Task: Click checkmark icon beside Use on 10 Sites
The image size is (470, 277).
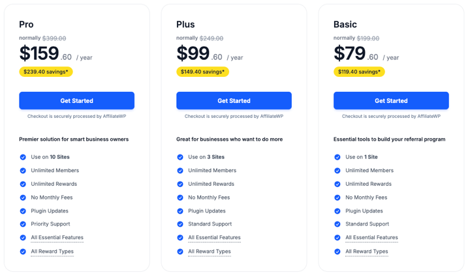Action: [x=23, y=157]
